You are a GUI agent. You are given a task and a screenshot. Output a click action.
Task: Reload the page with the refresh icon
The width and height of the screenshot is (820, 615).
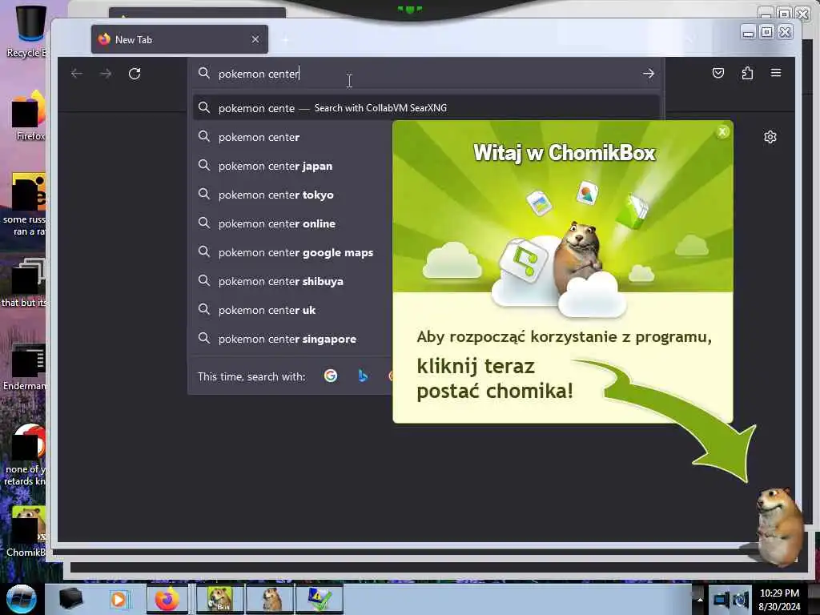135,74
